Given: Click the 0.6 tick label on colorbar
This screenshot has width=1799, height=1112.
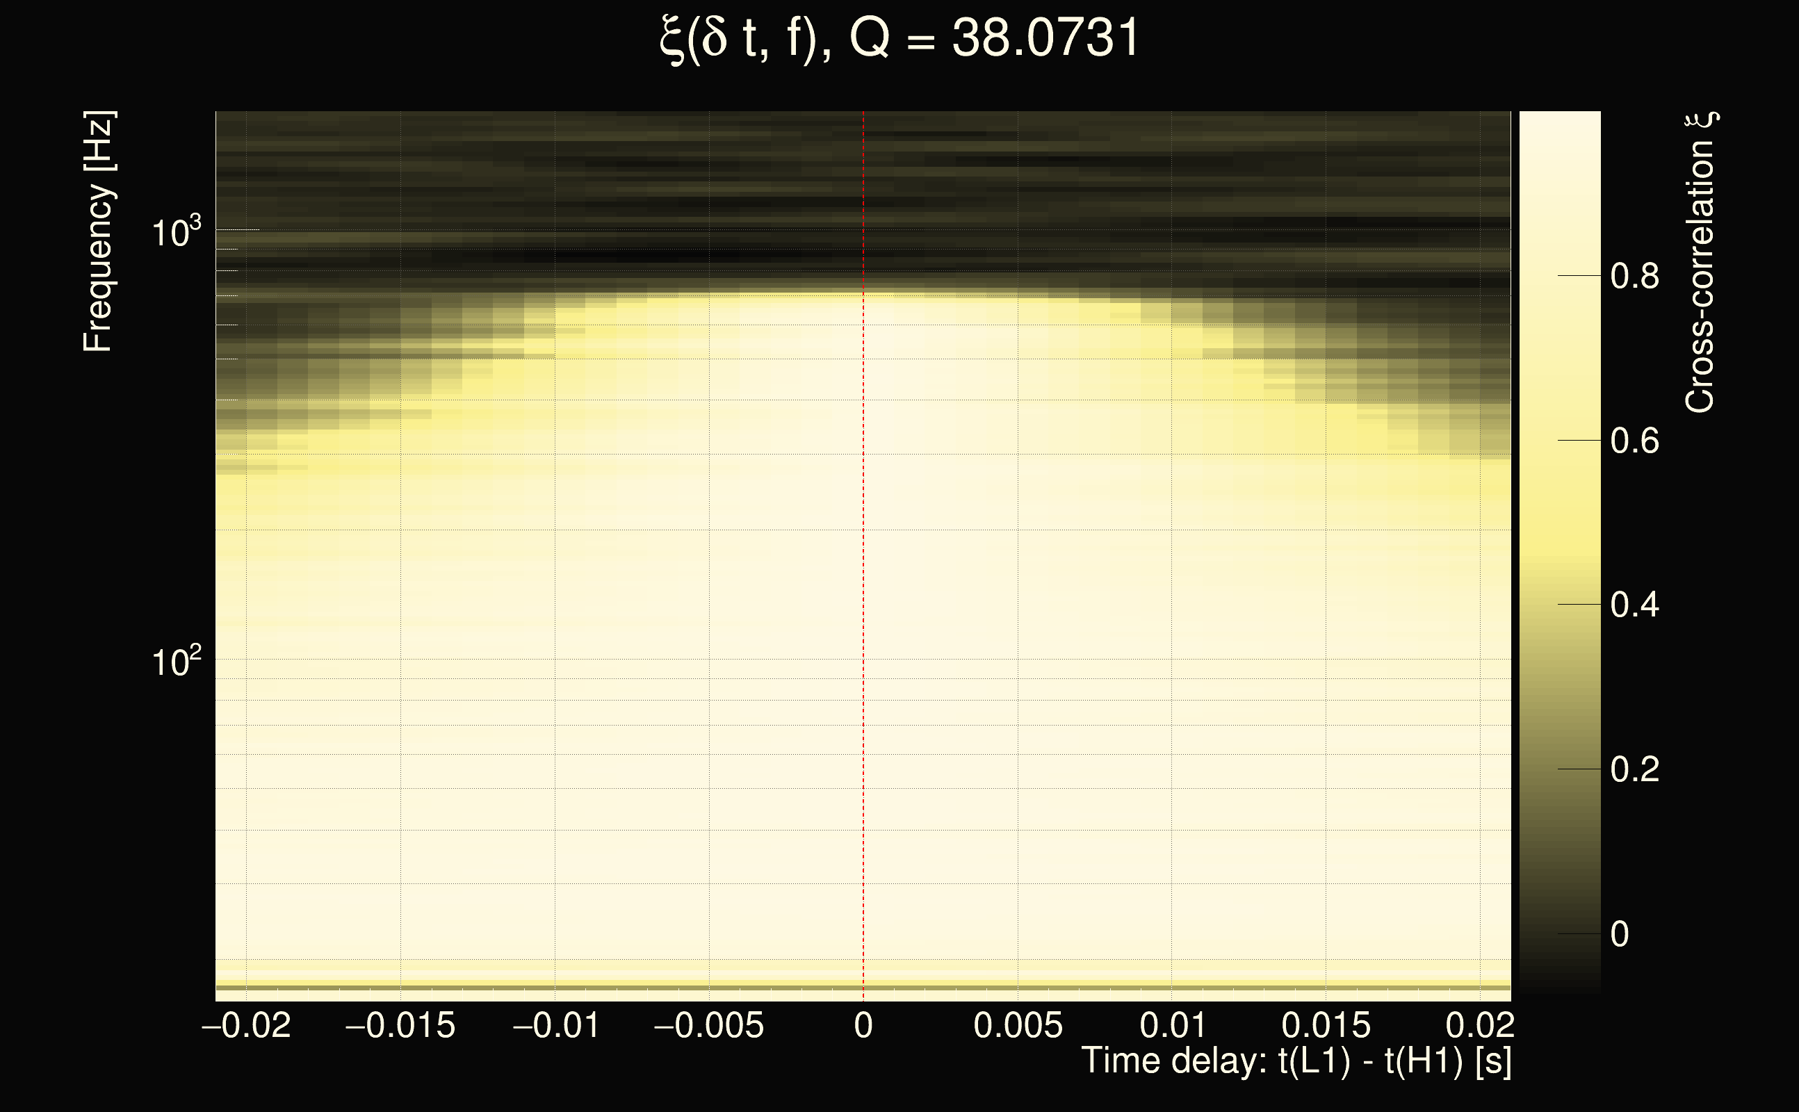Looking at the screenshot, I should click(1634, 441).
